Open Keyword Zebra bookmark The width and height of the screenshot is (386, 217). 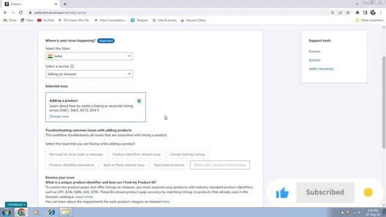coord(193,20)
